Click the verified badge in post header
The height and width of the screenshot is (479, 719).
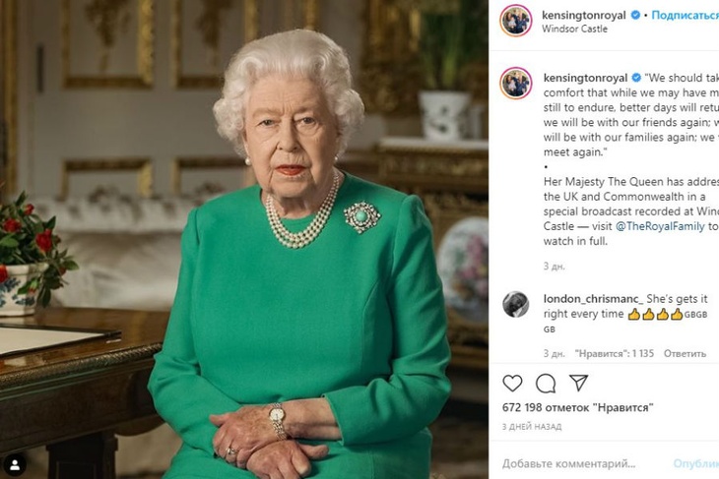(x=635, y=15)
